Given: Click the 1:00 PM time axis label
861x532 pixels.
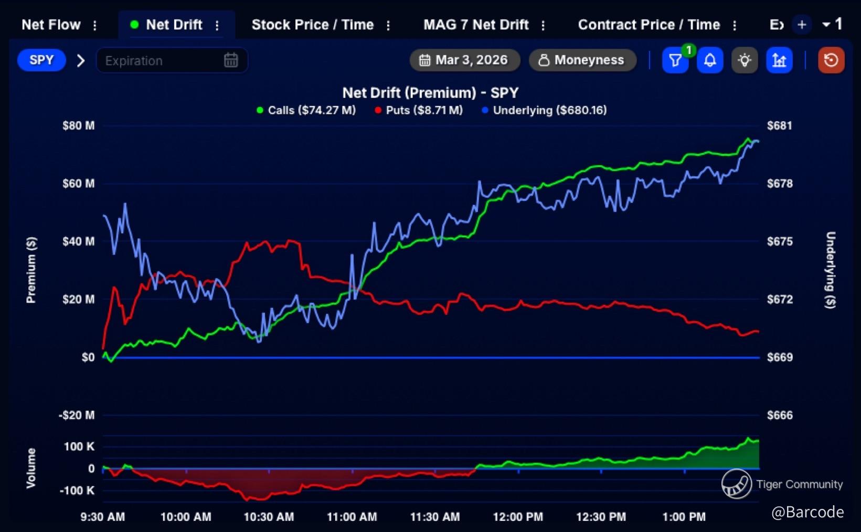Looking at the screenshot, I should pos(684,517).
